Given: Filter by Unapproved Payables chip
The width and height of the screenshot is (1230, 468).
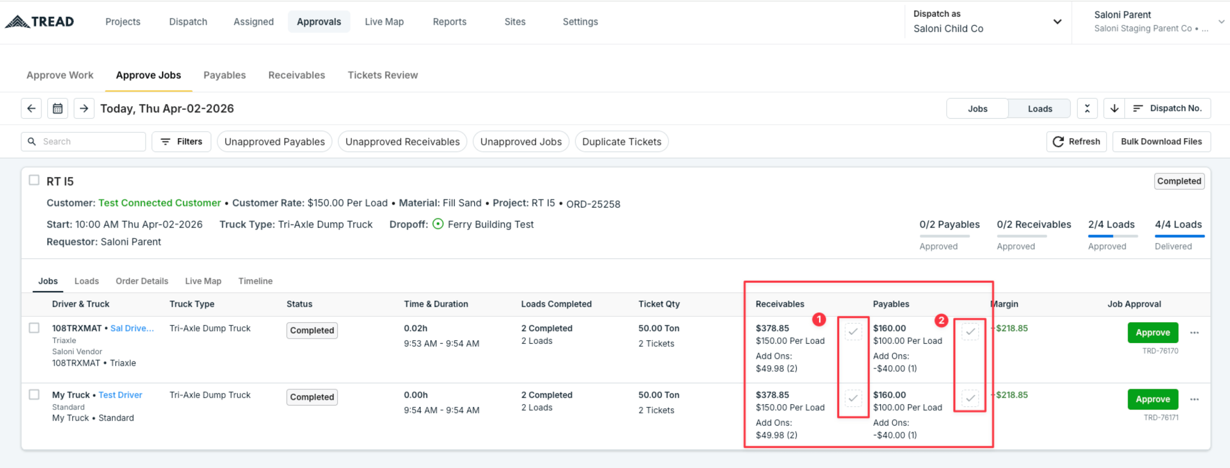Looking at the screenshot, I should click(x=274, y=142).
